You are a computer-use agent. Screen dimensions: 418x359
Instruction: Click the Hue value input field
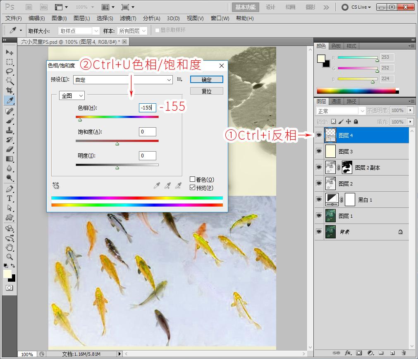point(148,107)
